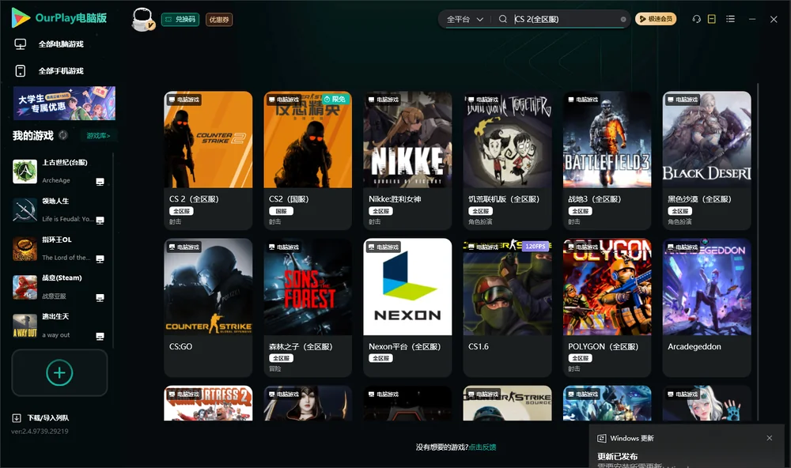Click the 全区服 tag under 森林之子
Viewport: 791px width, 468px height.
pos(281,358)
